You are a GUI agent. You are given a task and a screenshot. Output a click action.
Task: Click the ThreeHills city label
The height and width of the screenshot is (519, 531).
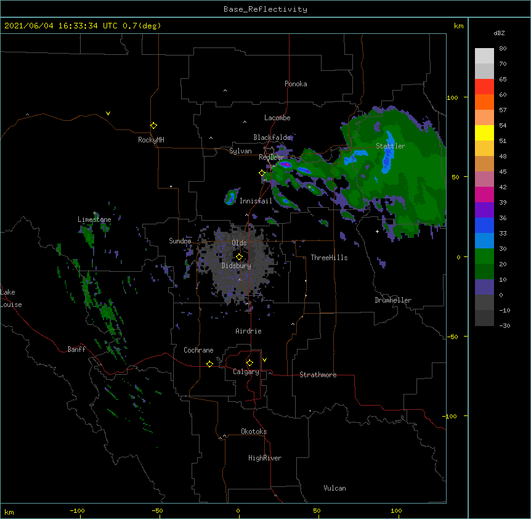329,258
